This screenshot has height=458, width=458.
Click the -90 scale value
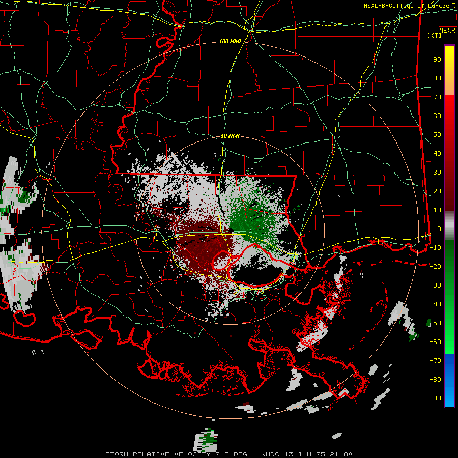coord(435,398)
